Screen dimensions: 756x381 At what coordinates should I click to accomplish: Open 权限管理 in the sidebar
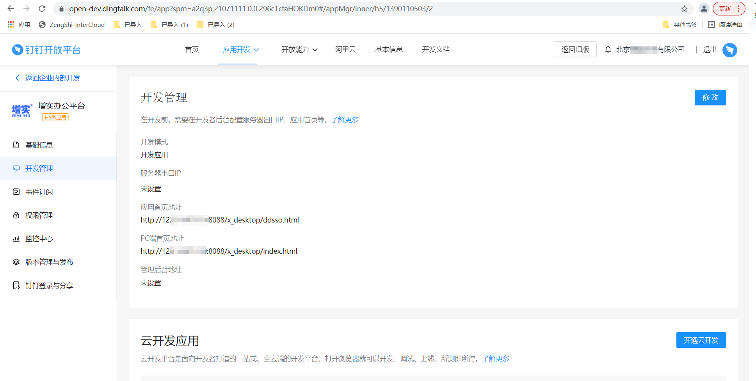(39, 215)
